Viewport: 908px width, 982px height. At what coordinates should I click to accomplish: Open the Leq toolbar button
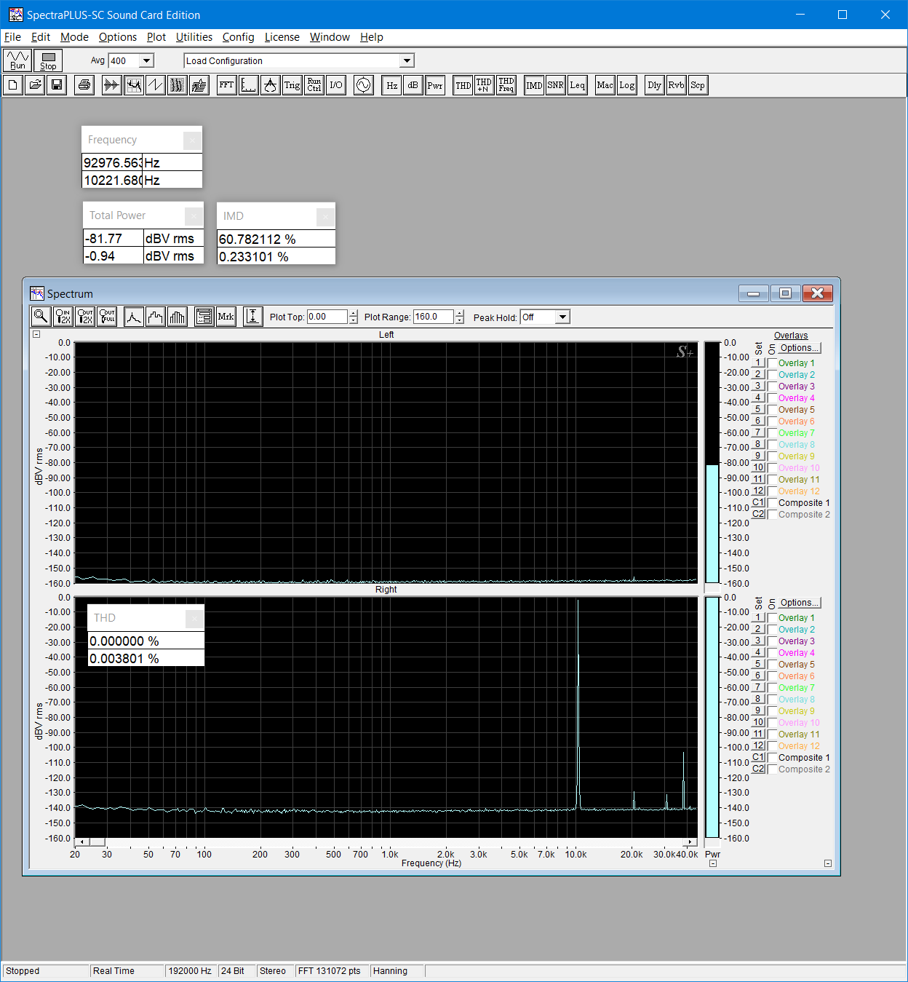(x=578, y=85)
